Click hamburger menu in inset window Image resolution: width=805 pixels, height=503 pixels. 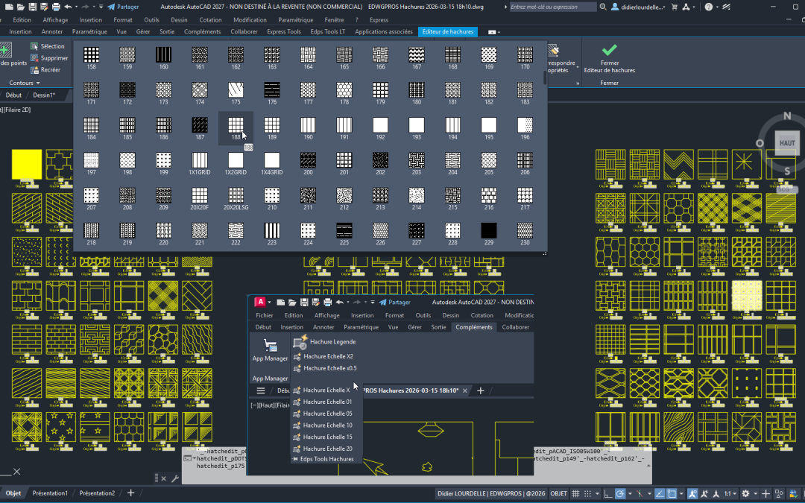click(x=261, y=390)
